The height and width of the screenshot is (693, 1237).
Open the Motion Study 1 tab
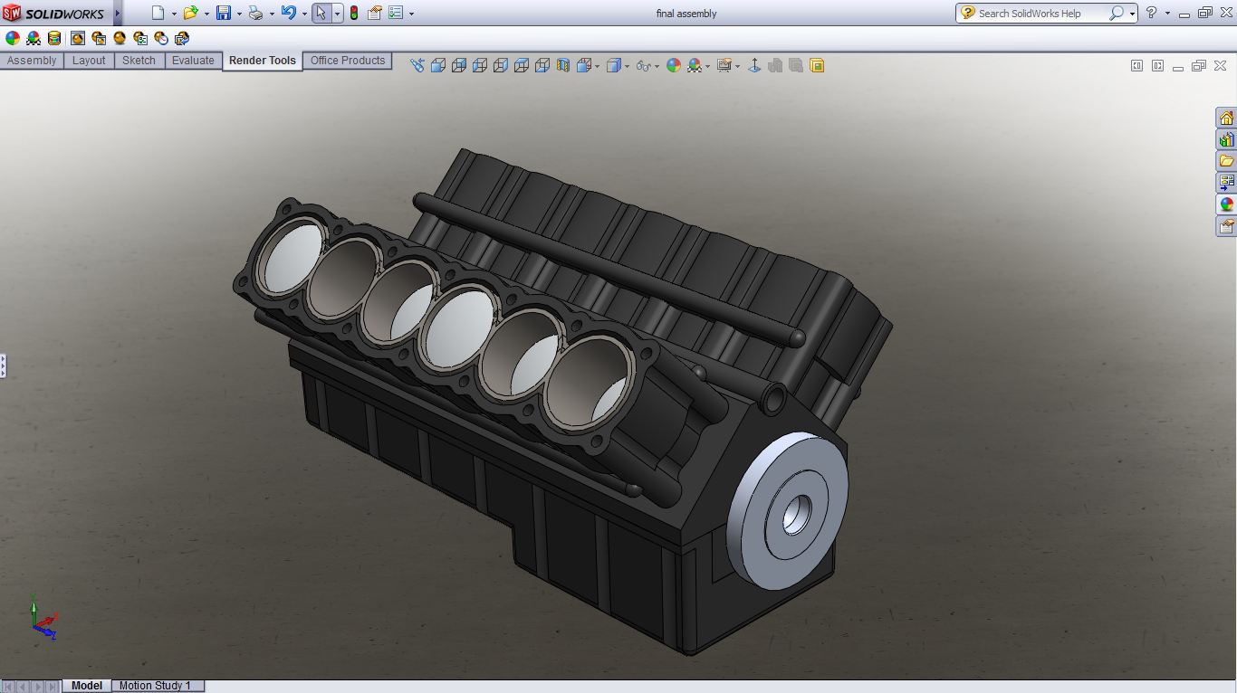[155, 686]
